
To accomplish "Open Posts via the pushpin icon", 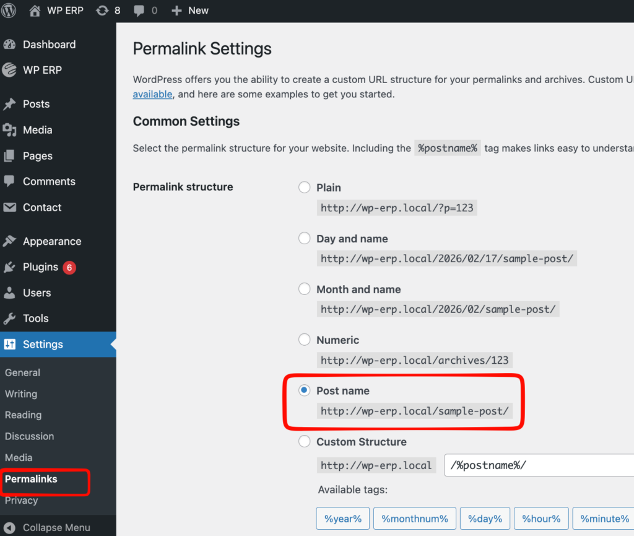I will point(9,104).
